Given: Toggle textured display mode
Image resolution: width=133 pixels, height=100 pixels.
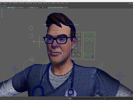Looking at the screenshot, I should click(14, 7).
